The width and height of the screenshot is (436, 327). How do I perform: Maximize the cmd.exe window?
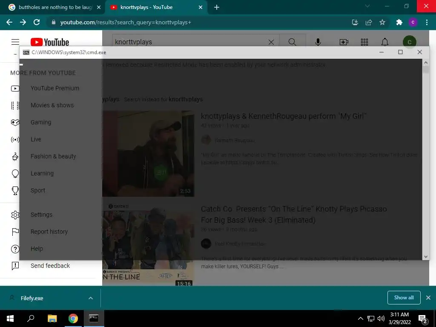[400, 52]
